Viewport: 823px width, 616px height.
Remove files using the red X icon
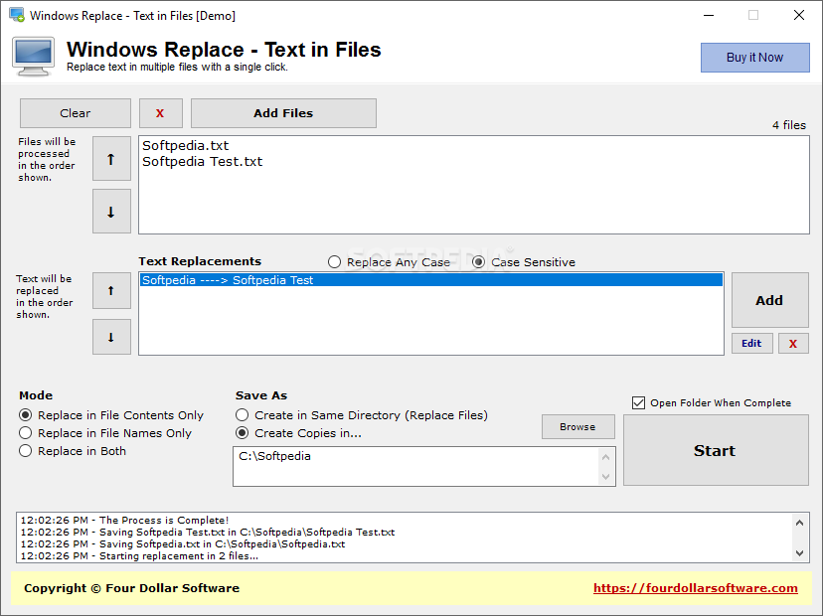[160, 113]
